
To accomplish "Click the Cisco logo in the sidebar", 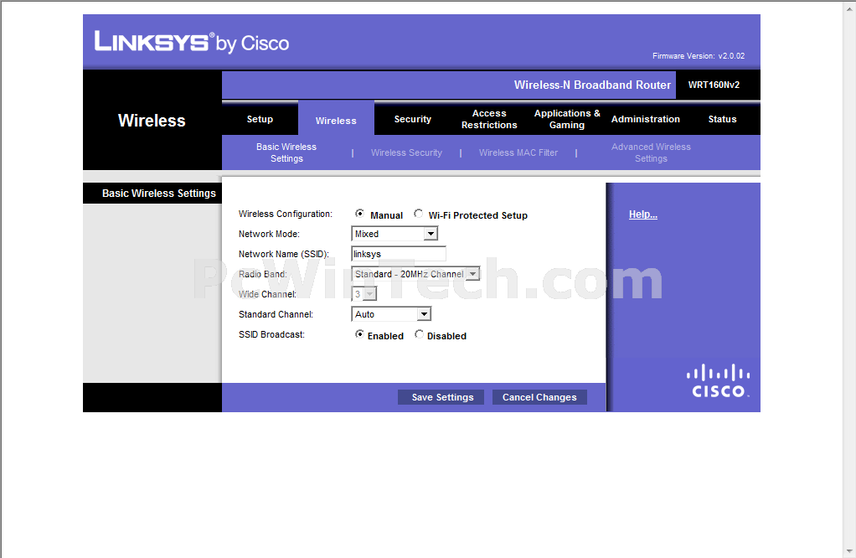I will point(718,380).
